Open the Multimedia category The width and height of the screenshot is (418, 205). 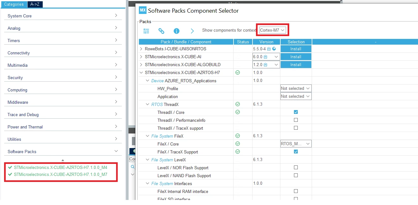coord(63,65)
